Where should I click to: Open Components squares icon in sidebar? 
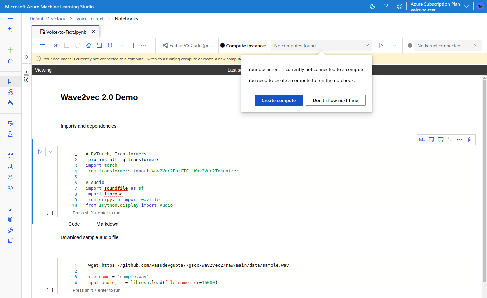point(10,145)
